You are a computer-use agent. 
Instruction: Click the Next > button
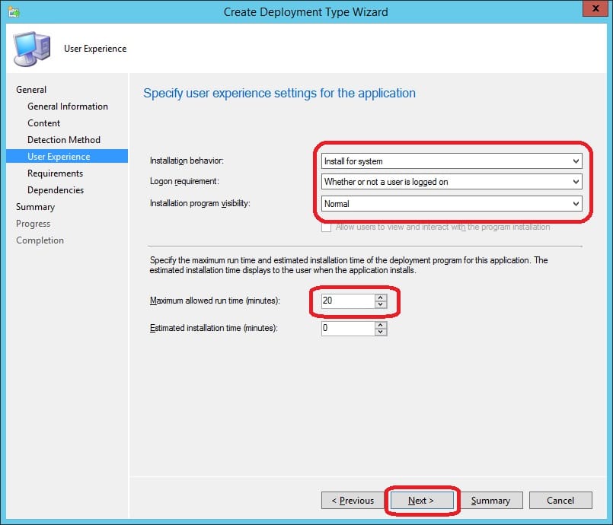pyautogui.click(x=421, y=501)
